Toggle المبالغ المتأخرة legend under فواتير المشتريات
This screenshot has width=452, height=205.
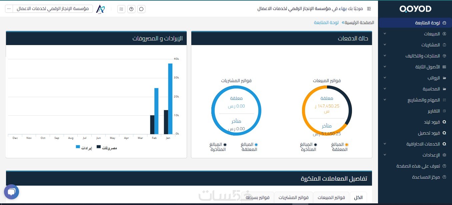point(218,147)
